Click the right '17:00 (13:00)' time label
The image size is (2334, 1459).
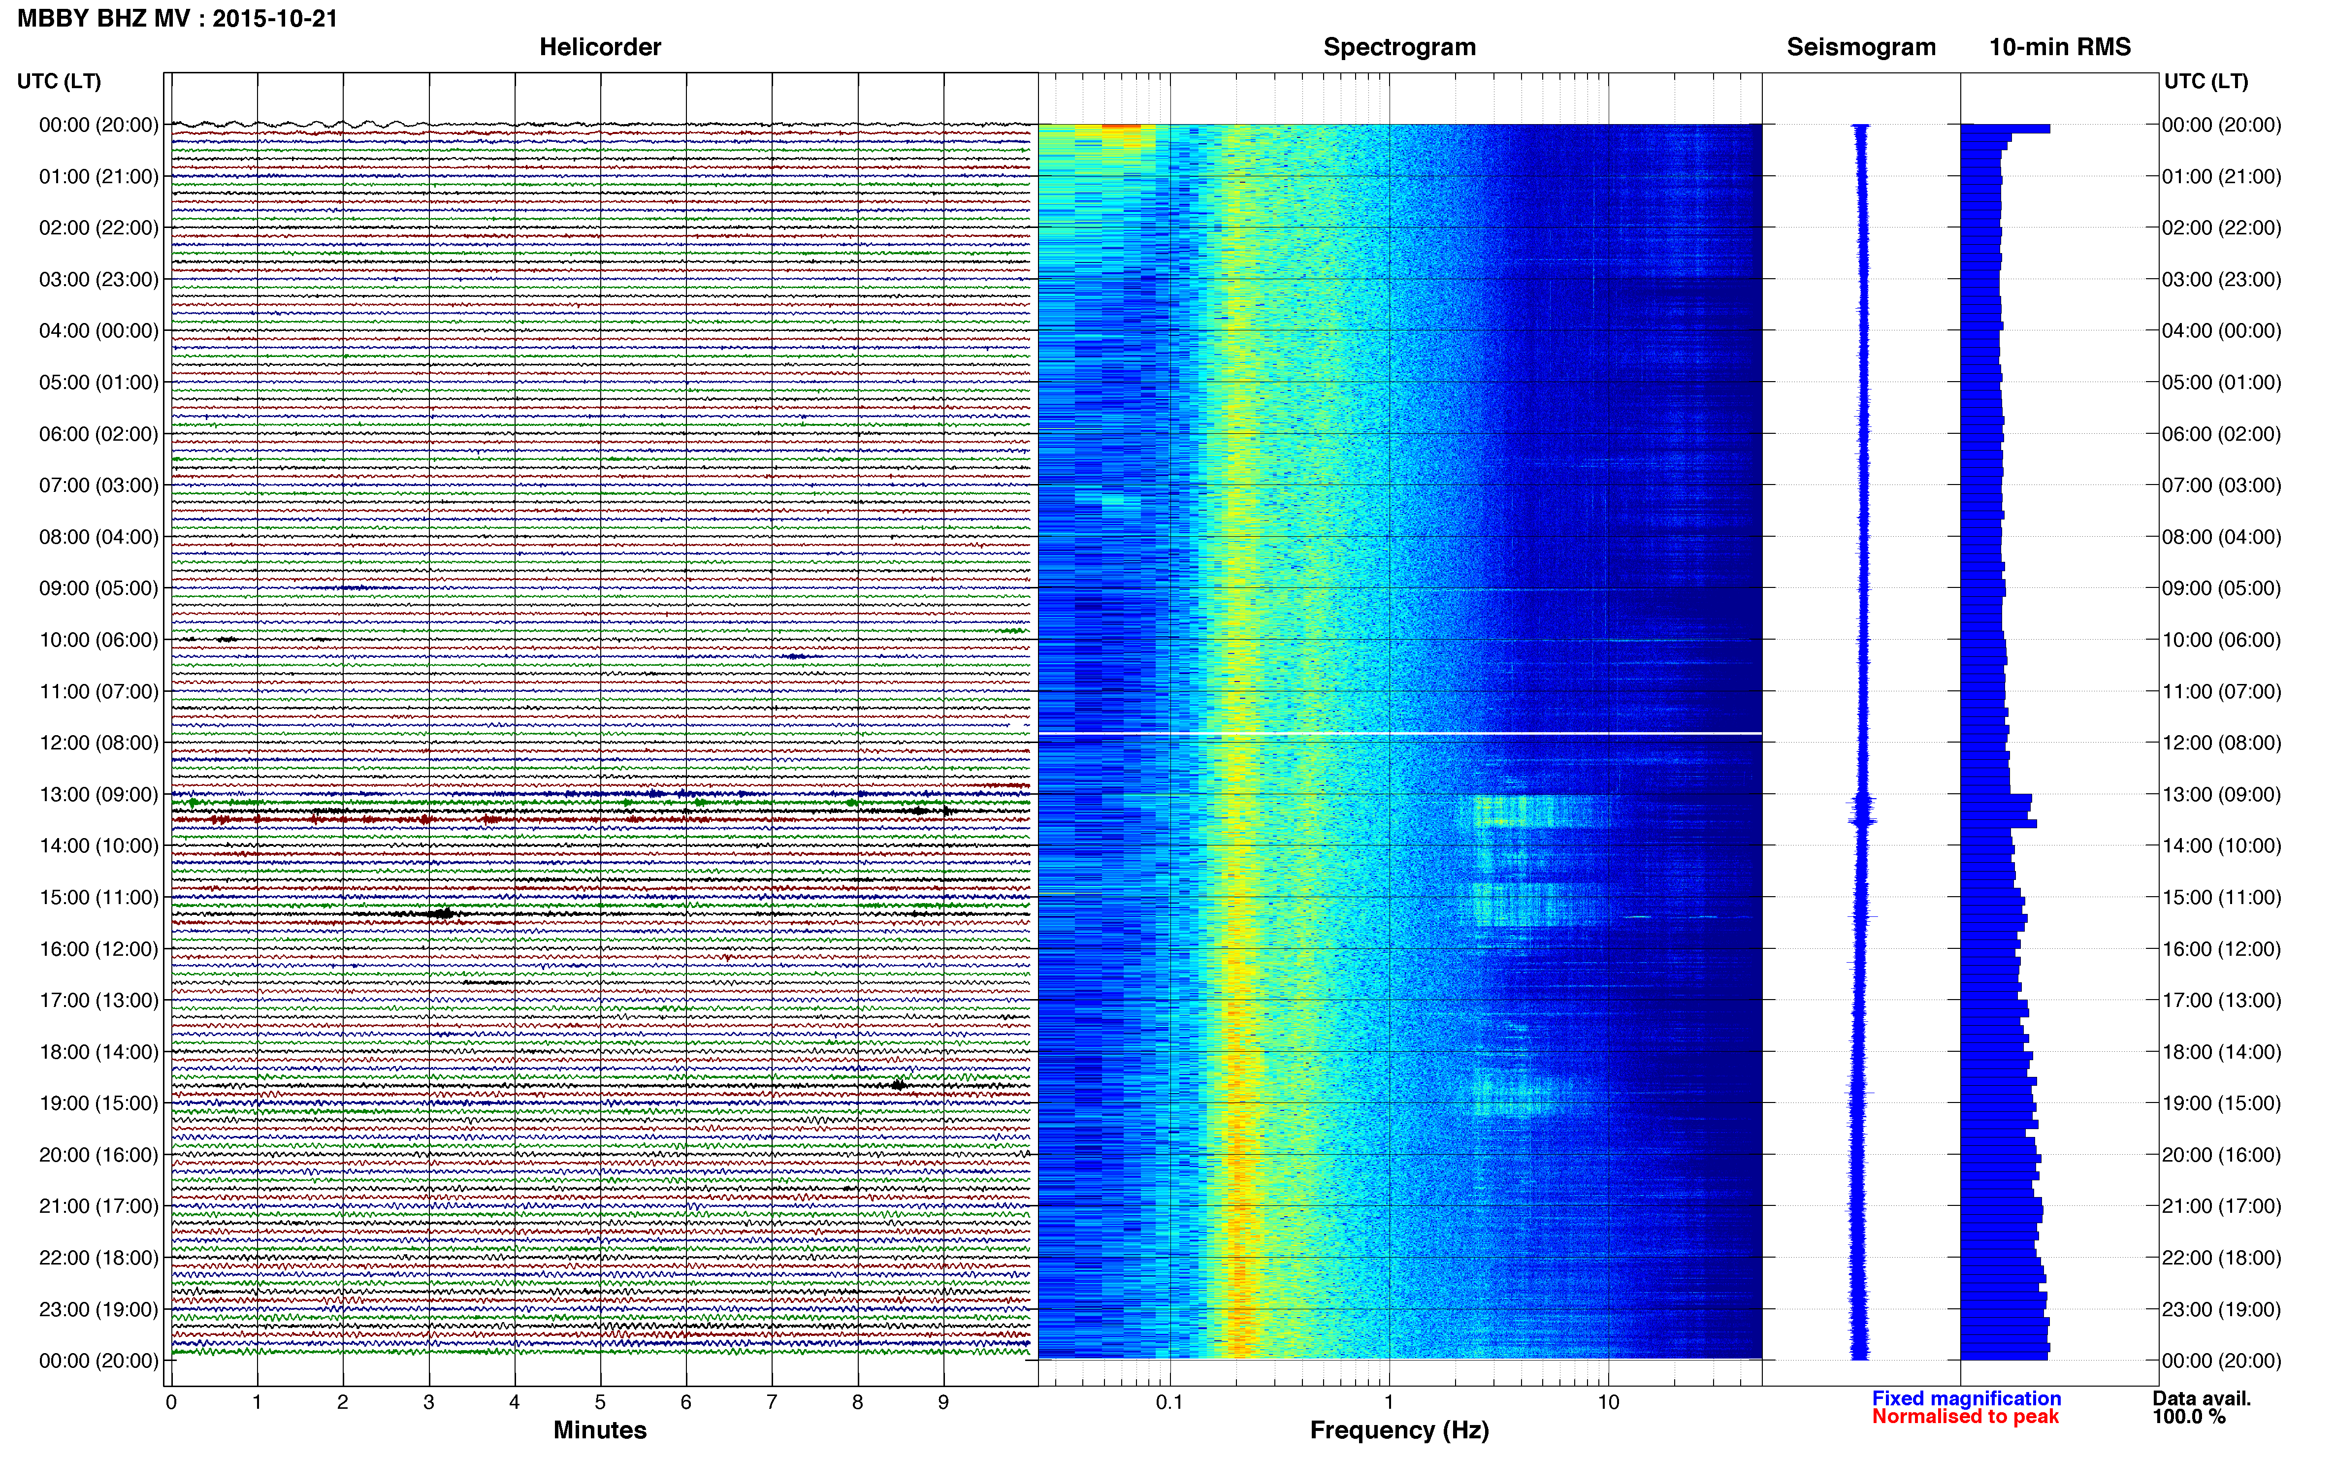tap(2221, 1001)
